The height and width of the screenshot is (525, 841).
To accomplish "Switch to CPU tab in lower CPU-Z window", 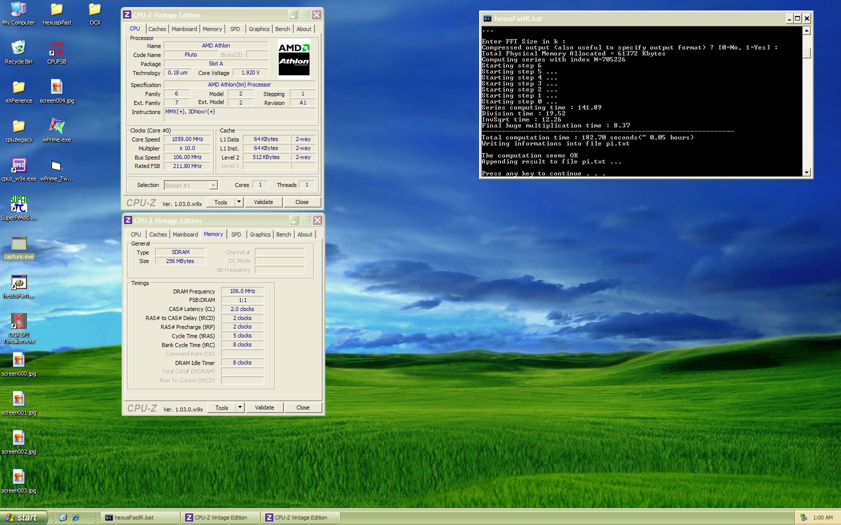I will tap(136, 234).
